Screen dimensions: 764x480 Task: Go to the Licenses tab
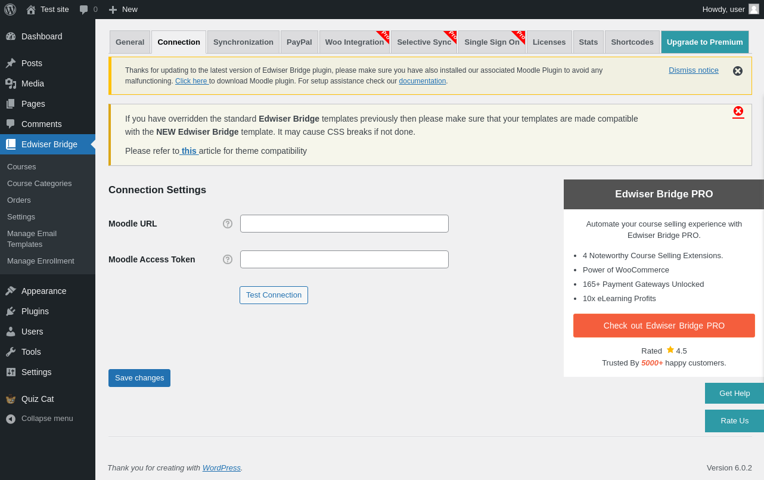(x=549, y=42)
